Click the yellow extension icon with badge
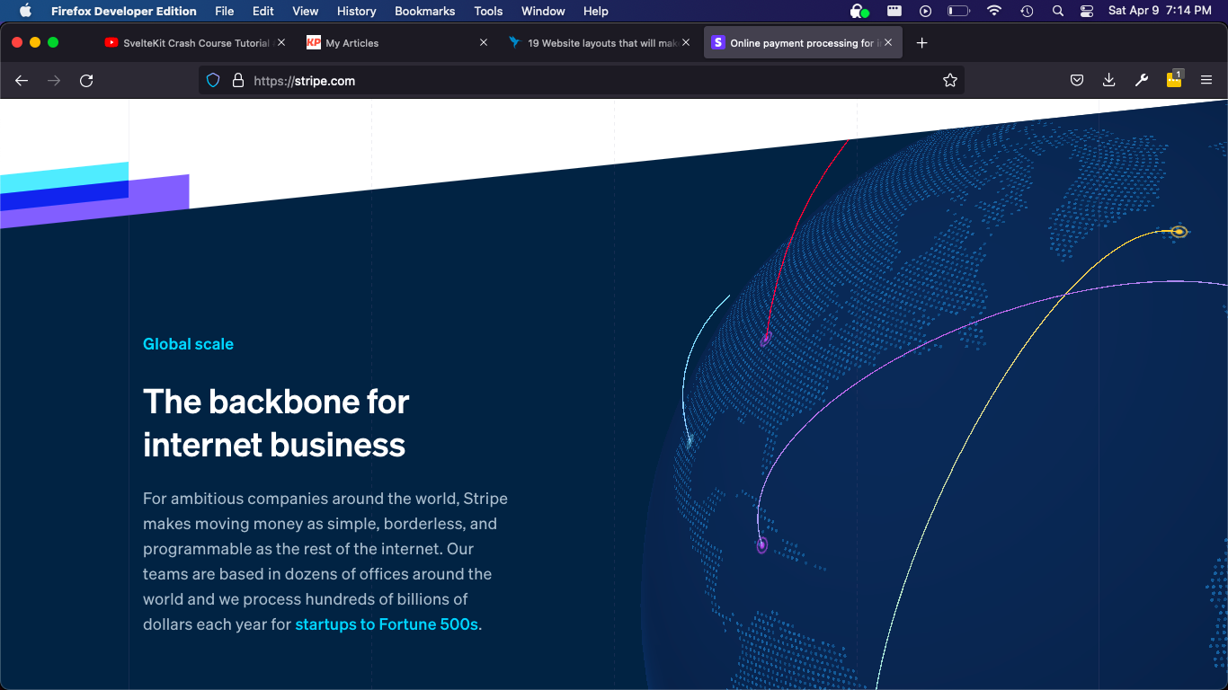 click(1174, 79)
